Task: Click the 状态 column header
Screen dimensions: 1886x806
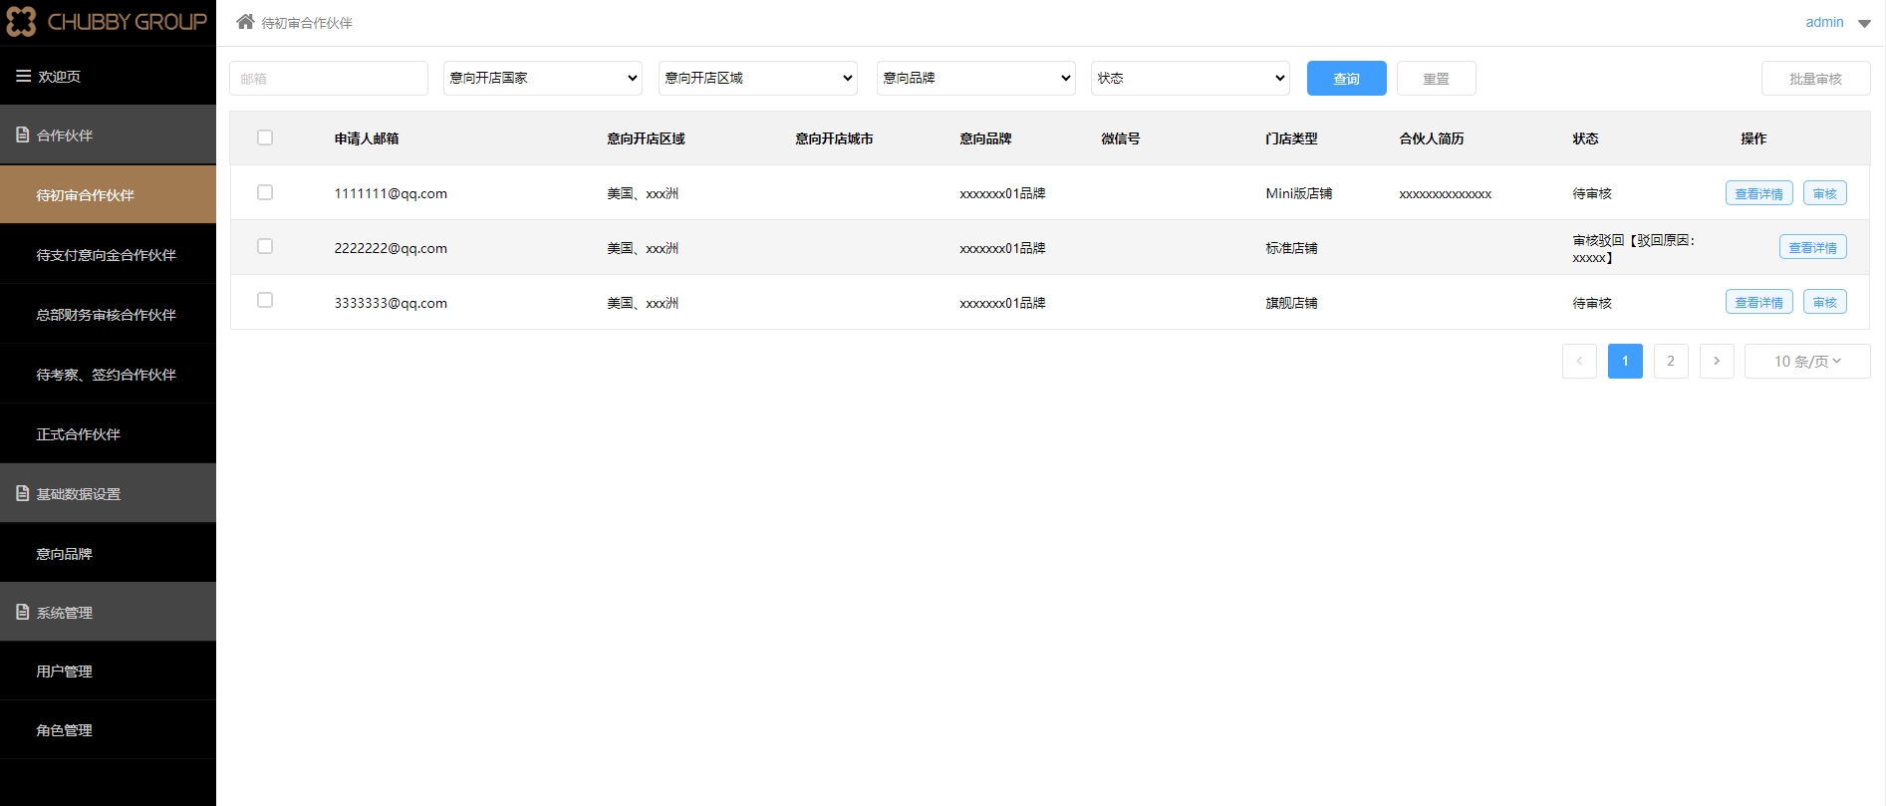Action: click(1585, 138)
